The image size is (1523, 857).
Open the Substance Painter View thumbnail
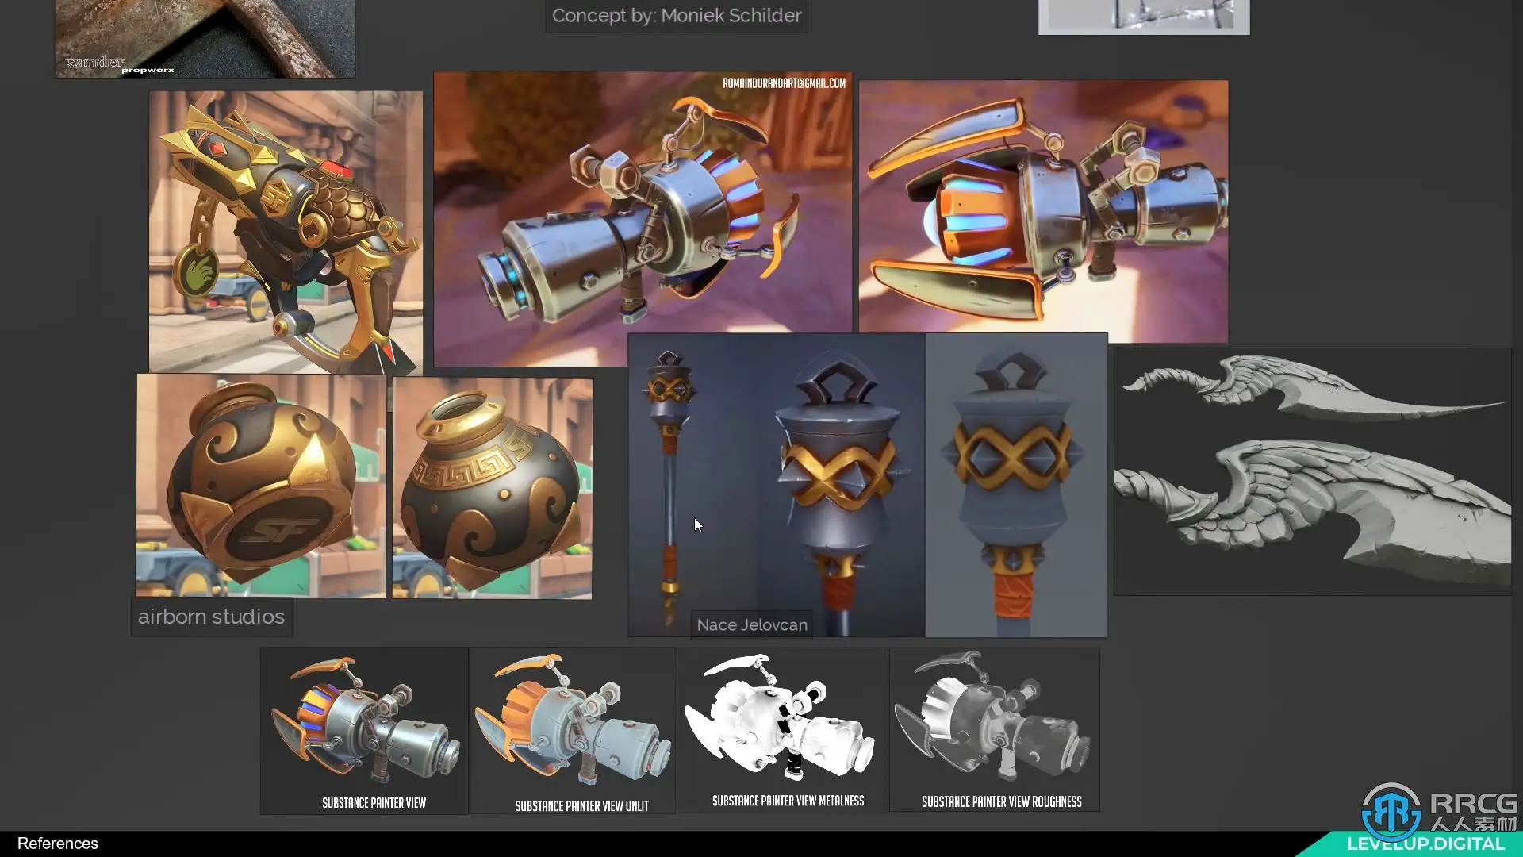[x=364, y=731]
